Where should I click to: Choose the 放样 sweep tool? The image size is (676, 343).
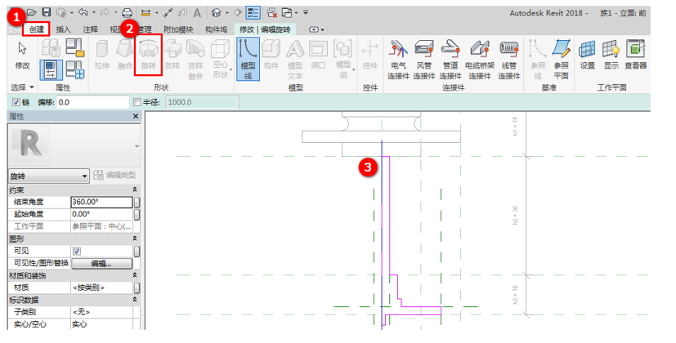tap(172, 54)
